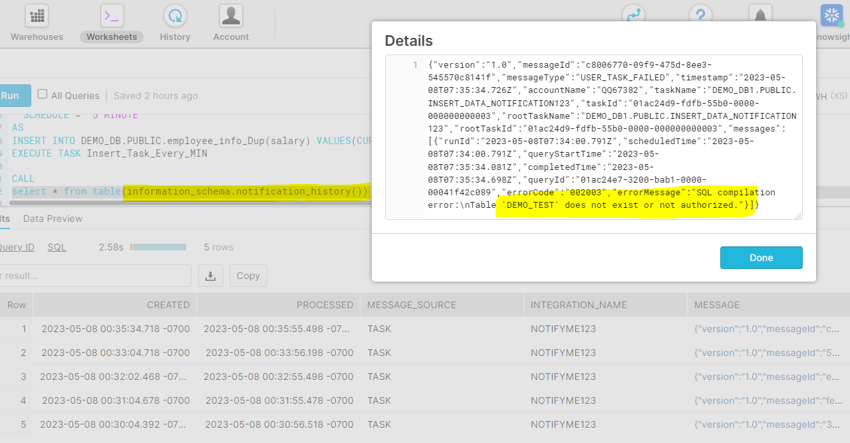Sort by the INTEGRATION_NAME column header
The image size is (850, 443).
coord(579,305)
